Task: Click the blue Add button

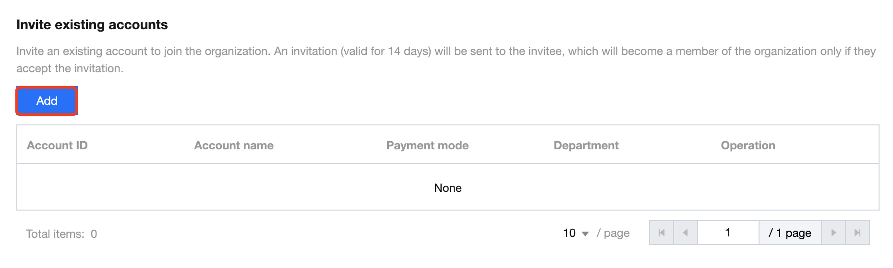Action: [47, 101]
